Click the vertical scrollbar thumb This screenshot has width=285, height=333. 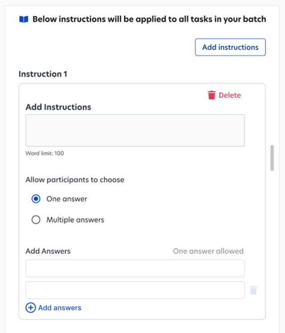[x=272, y=158]
